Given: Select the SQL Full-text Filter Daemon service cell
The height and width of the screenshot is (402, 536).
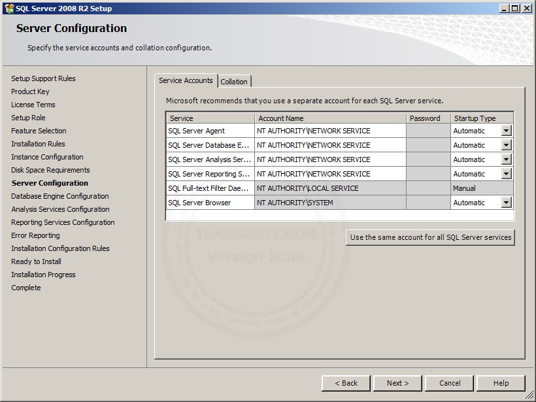Looking at the screenshot, I should pyautogui.click(x=210, y=188).
